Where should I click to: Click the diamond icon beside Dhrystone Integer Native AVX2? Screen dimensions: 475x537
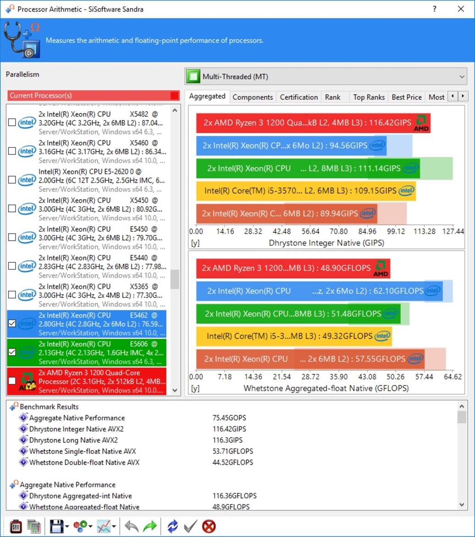pos(23,429)
